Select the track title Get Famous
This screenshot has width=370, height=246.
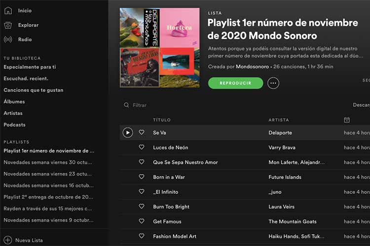point(167,221)
